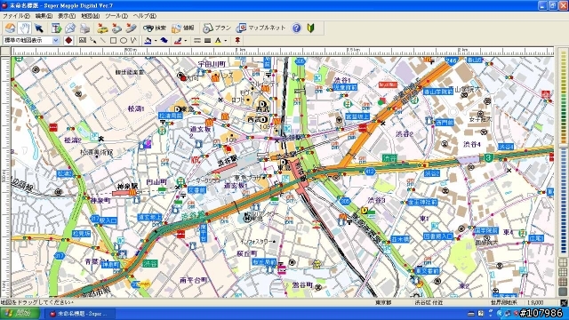
Task: Click the マップルネット button
Action: click(x=260, y=28)
